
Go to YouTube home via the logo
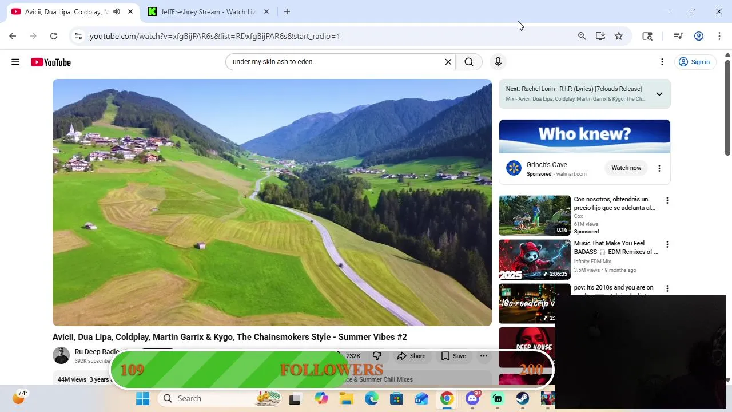click(x=51, y=62)
